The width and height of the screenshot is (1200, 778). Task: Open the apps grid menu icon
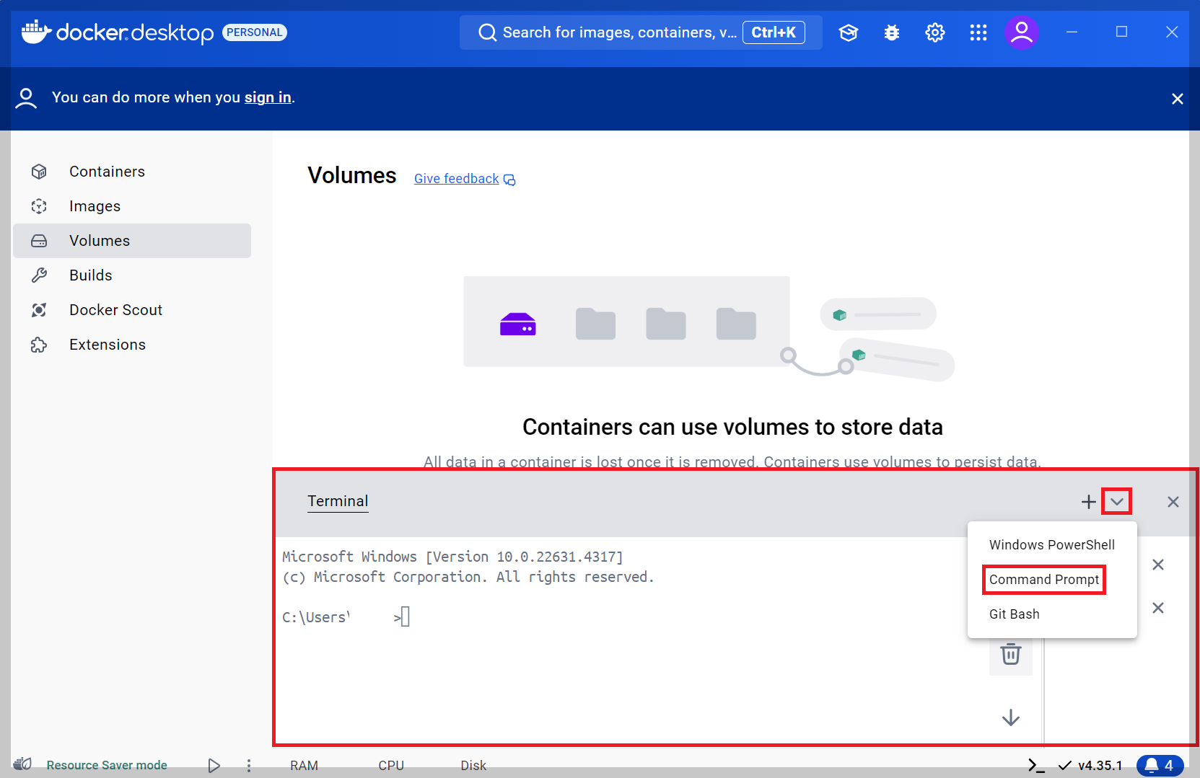click(x=978, y=32)
